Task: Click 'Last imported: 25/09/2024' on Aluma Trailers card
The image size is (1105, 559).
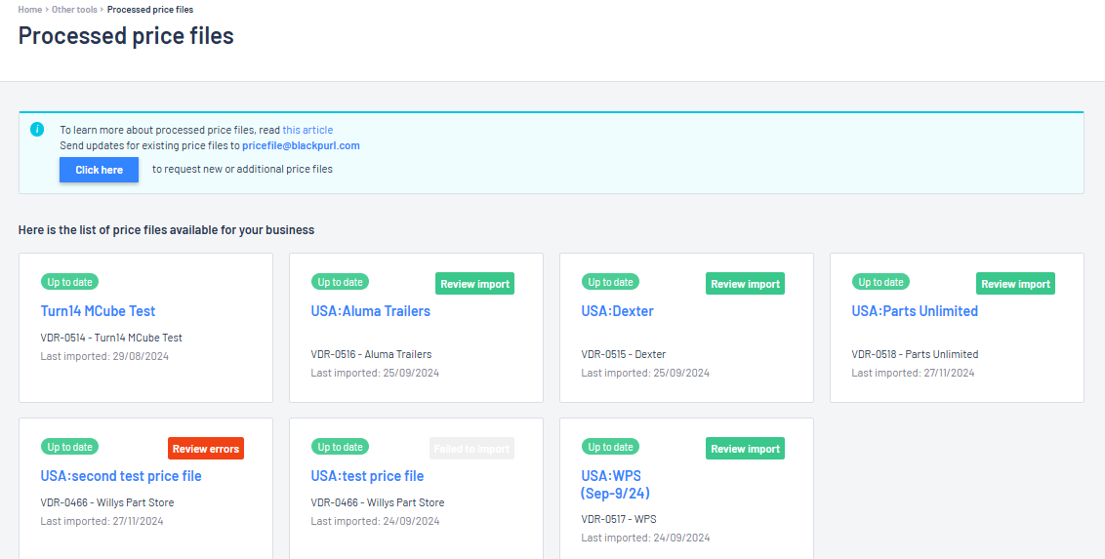Action: coord(375,373)
